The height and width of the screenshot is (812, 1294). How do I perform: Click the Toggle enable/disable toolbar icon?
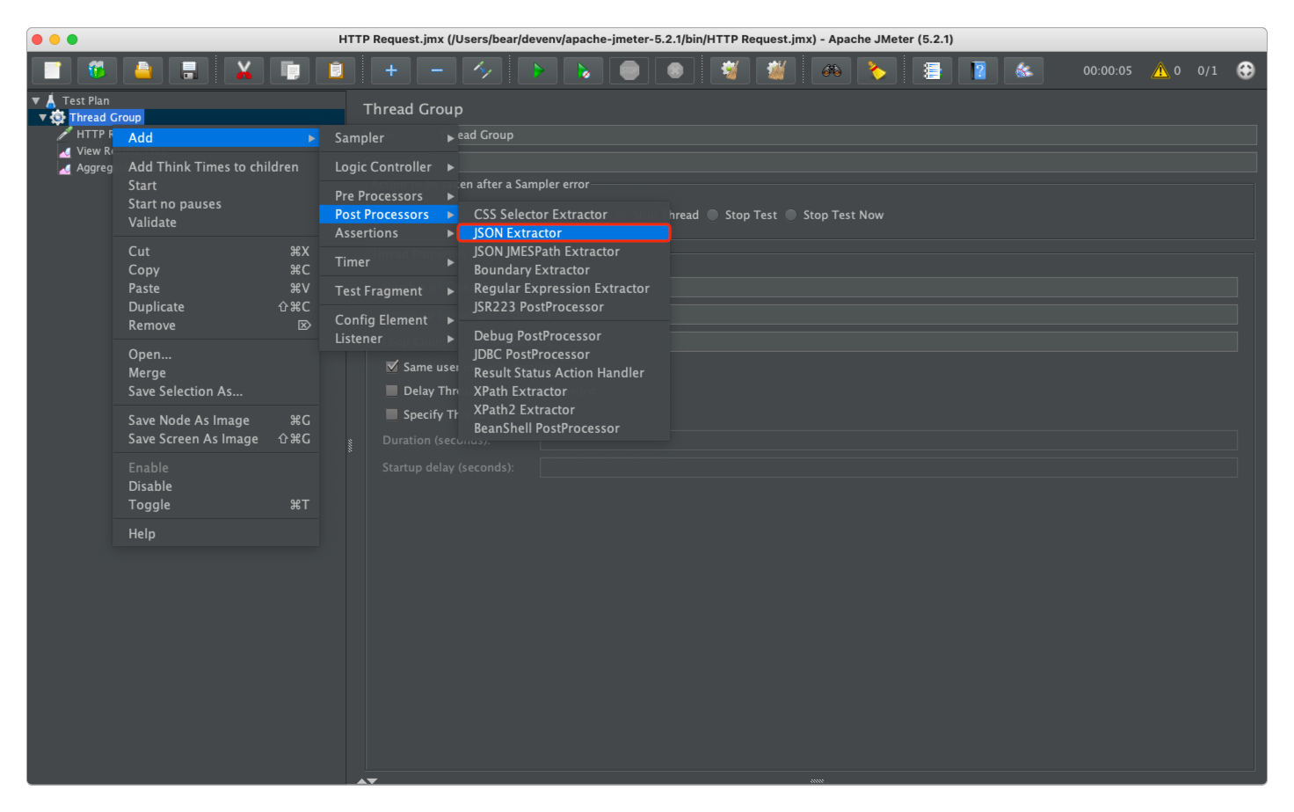click(x=483, y=70)
